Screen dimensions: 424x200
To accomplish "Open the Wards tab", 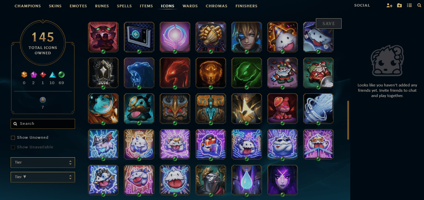I will tap(190, 6).
